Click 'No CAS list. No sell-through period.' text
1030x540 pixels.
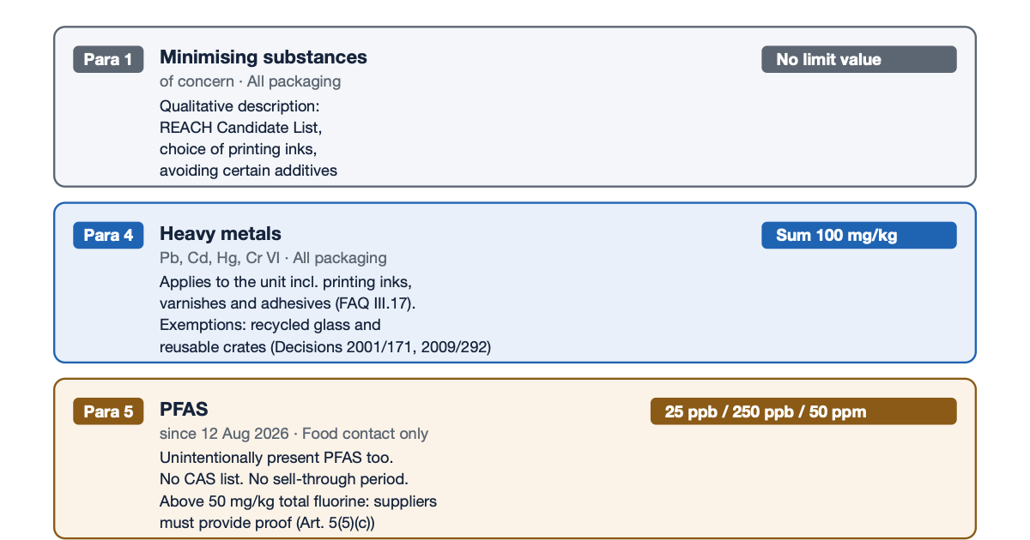click(x=283, y=479)
